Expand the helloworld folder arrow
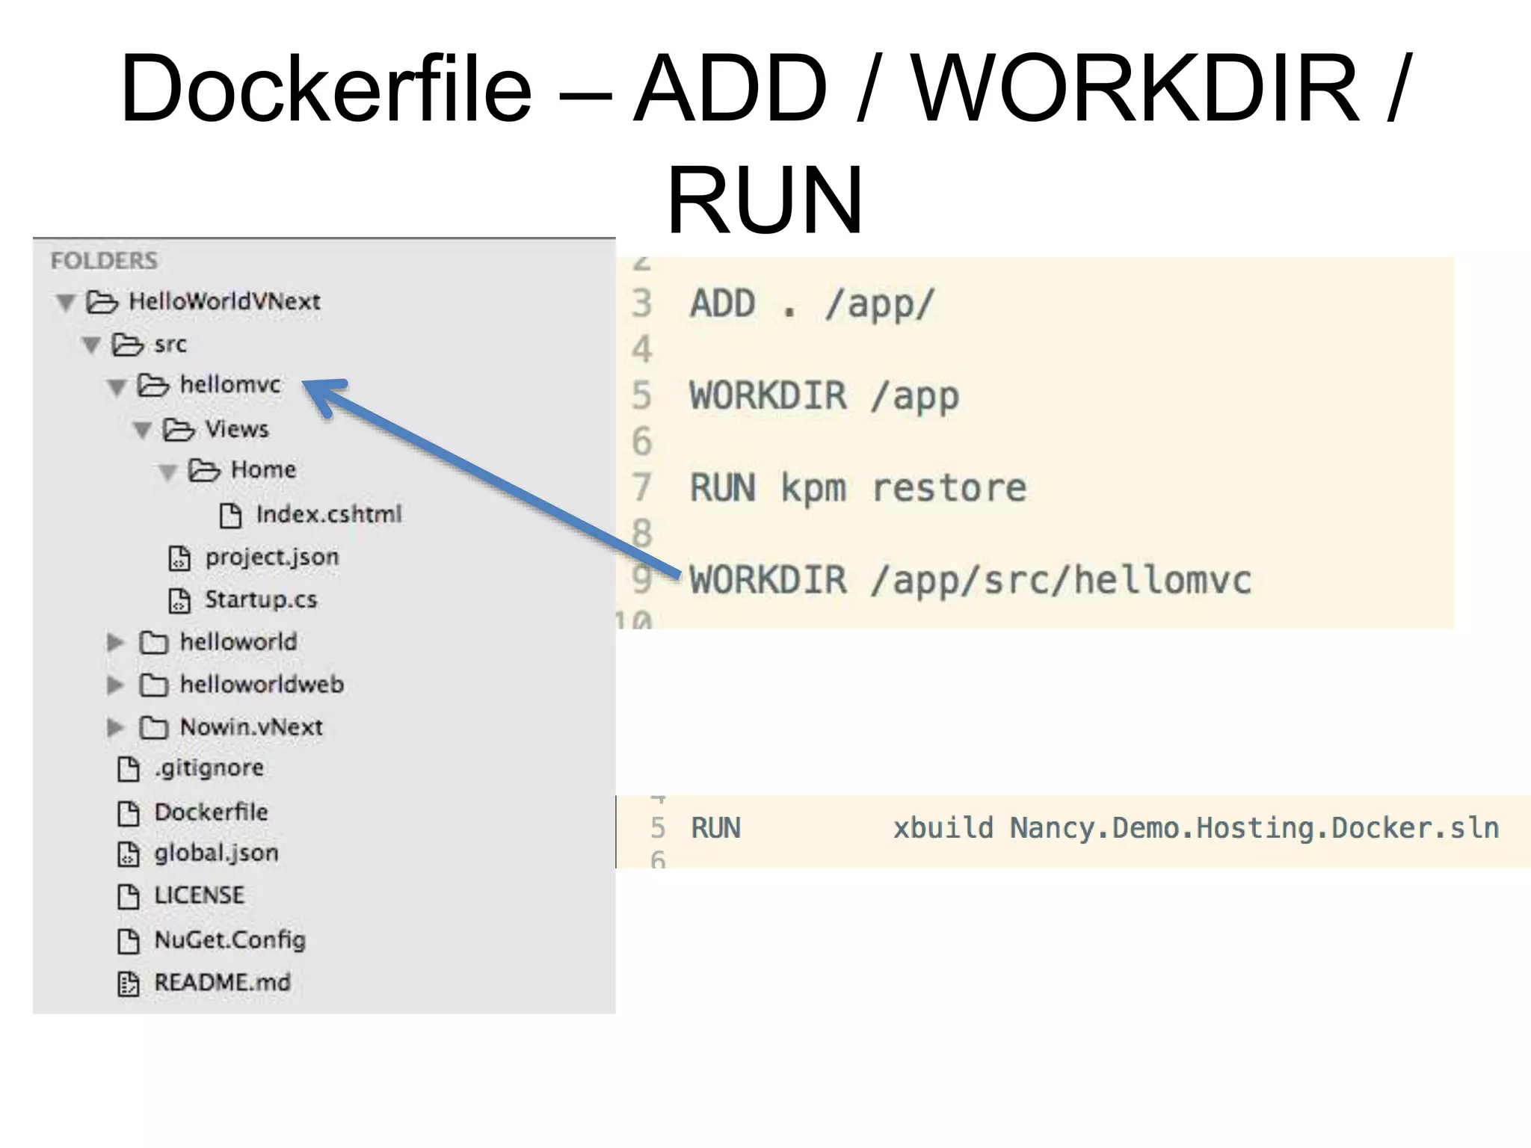Image resolution: width=1531 pixels, height=1148 pixels. click(x=115, y=643)
